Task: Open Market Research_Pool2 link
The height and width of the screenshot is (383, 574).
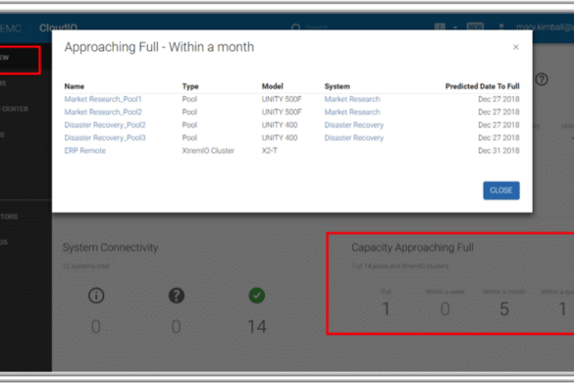Action: coord(103,112)
